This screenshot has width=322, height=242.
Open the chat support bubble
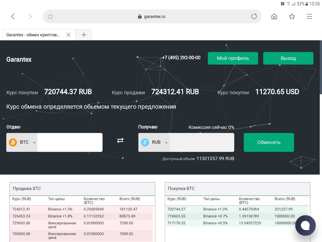tap(305, 225)
